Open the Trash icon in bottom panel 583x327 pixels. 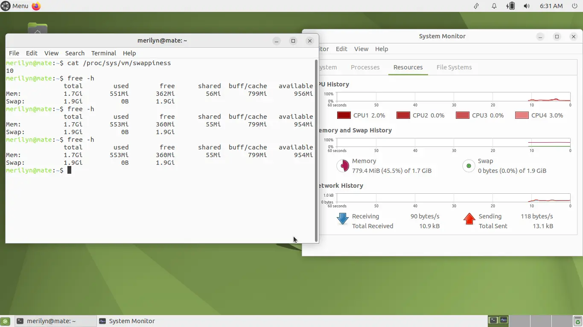(x=578, y=321)
